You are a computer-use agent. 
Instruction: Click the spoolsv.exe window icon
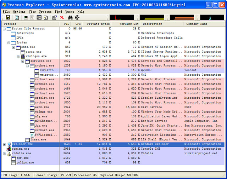[32, 98]
